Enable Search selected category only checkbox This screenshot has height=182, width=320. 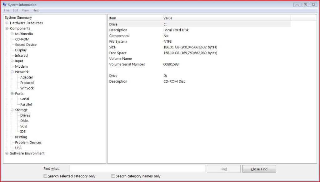pyautogui.click(x=46, y=176)
